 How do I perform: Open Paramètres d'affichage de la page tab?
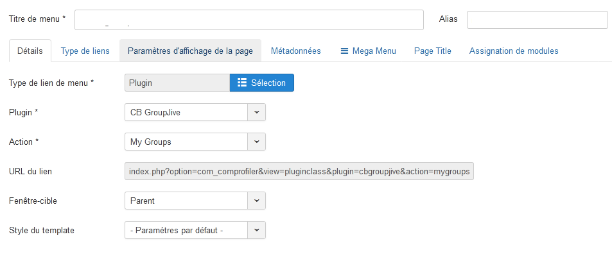point(190,51)
